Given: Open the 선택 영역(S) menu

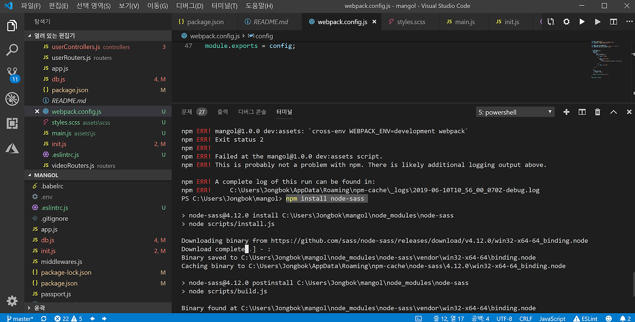Looking at the screenshot, I should [x=93, y=6].
